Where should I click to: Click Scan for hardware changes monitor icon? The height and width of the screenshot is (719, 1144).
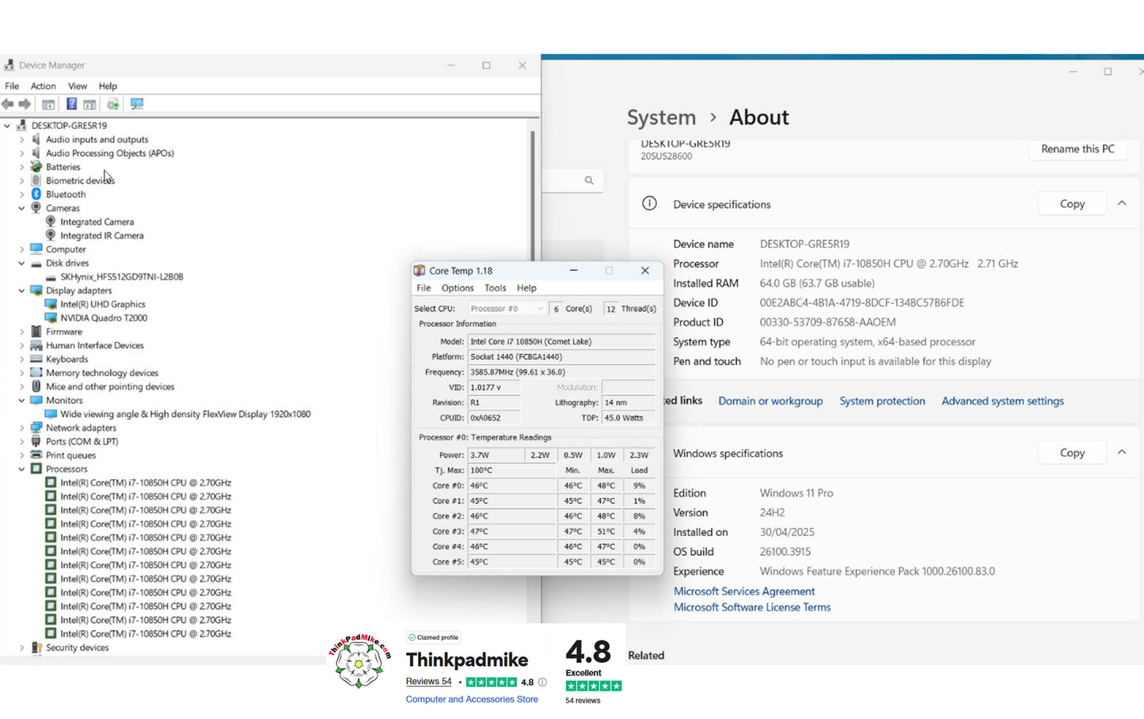pos(137,105)
